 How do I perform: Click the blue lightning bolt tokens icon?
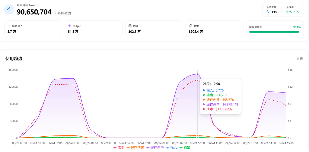pos(9,9)
